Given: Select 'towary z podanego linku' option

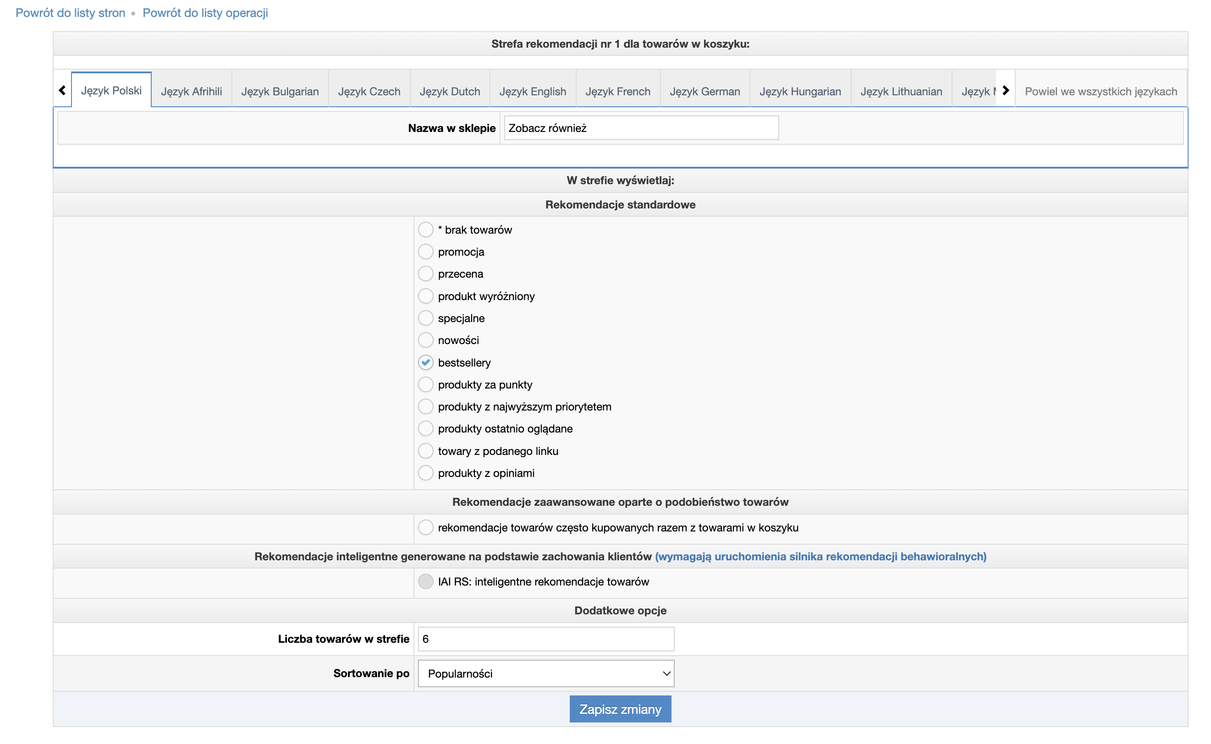Looking at the screenshot, I should (425, 451).
